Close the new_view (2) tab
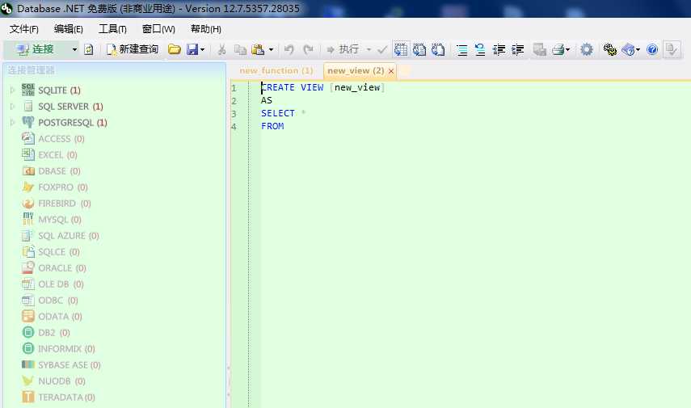 tap(391, 71)
